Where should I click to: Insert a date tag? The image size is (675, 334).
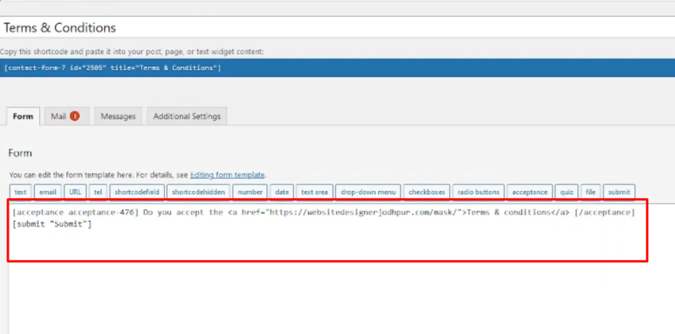click(x=282, y=192)
